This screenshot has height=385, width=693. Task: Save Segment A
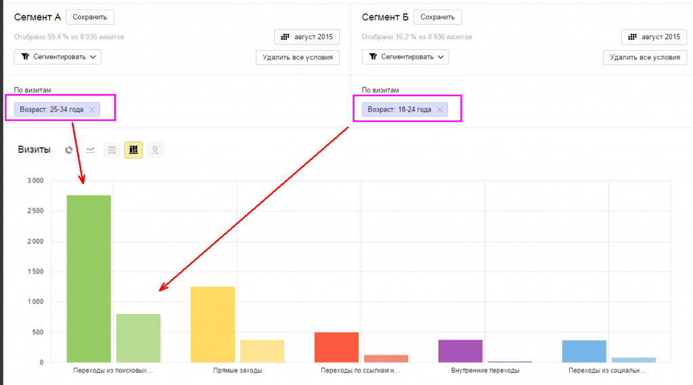[90, 17]
